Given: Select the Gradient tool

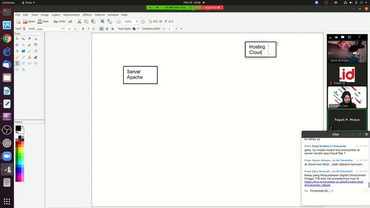Looking at the screenshot, I should [23, 51].
